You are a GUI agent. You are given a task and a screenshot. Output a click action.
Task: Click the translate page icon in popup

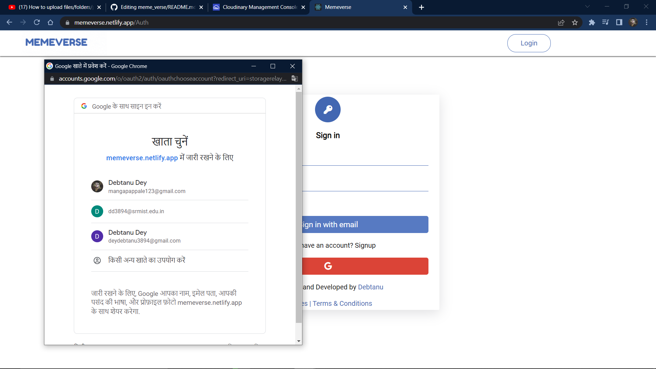(x=294, y=79)
